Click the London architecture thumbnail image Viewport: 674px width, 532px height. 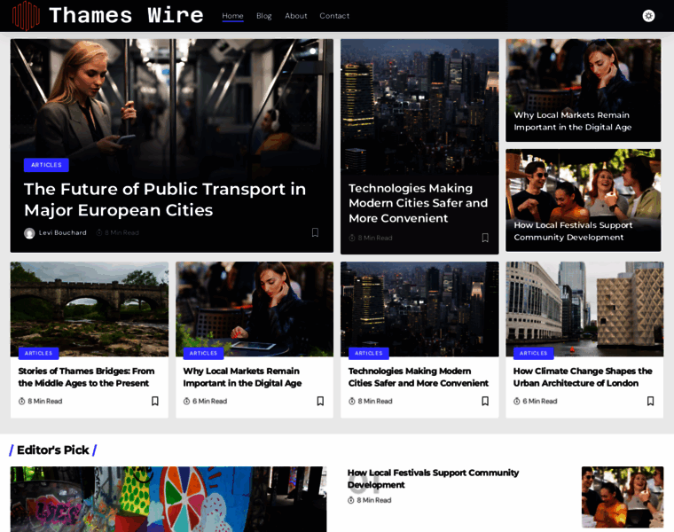click(x=584, y=309)
